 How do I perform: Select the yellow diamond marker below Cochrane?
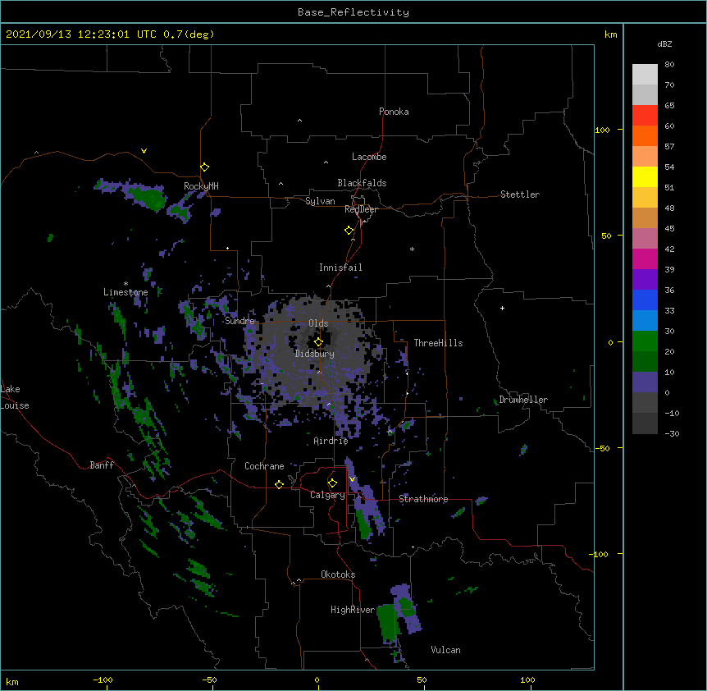(x=279, y=484)
